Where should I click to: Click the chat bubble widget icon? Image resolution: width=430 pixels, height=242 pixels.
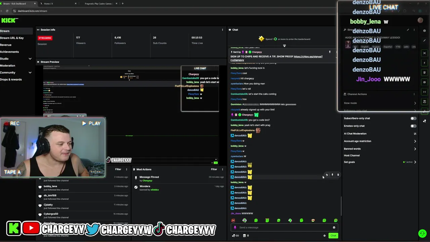(x=425, y=82)
